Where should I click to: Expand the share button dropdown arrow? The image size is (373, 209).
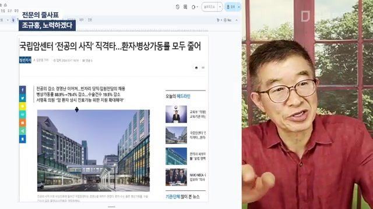[x=238, y=7]
